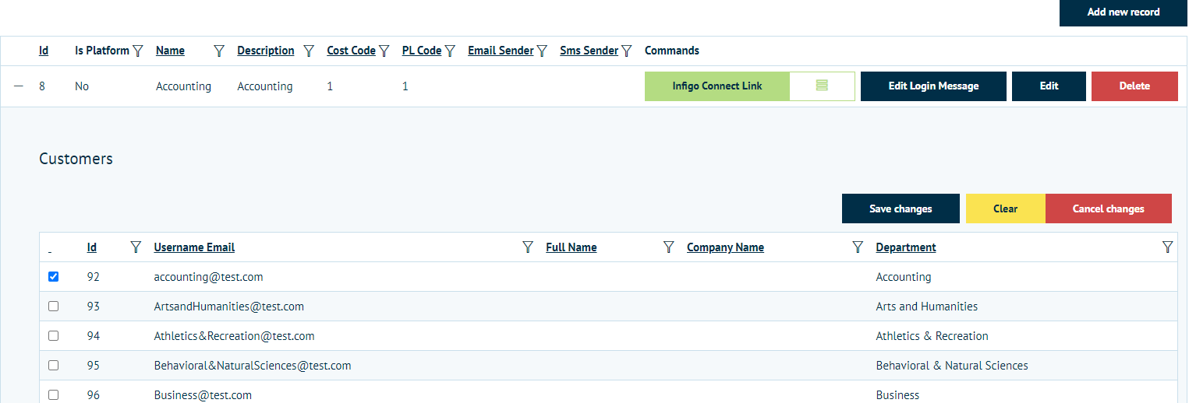
Task: Open filter for Is Platform column
Action: [x=138, y=51]
